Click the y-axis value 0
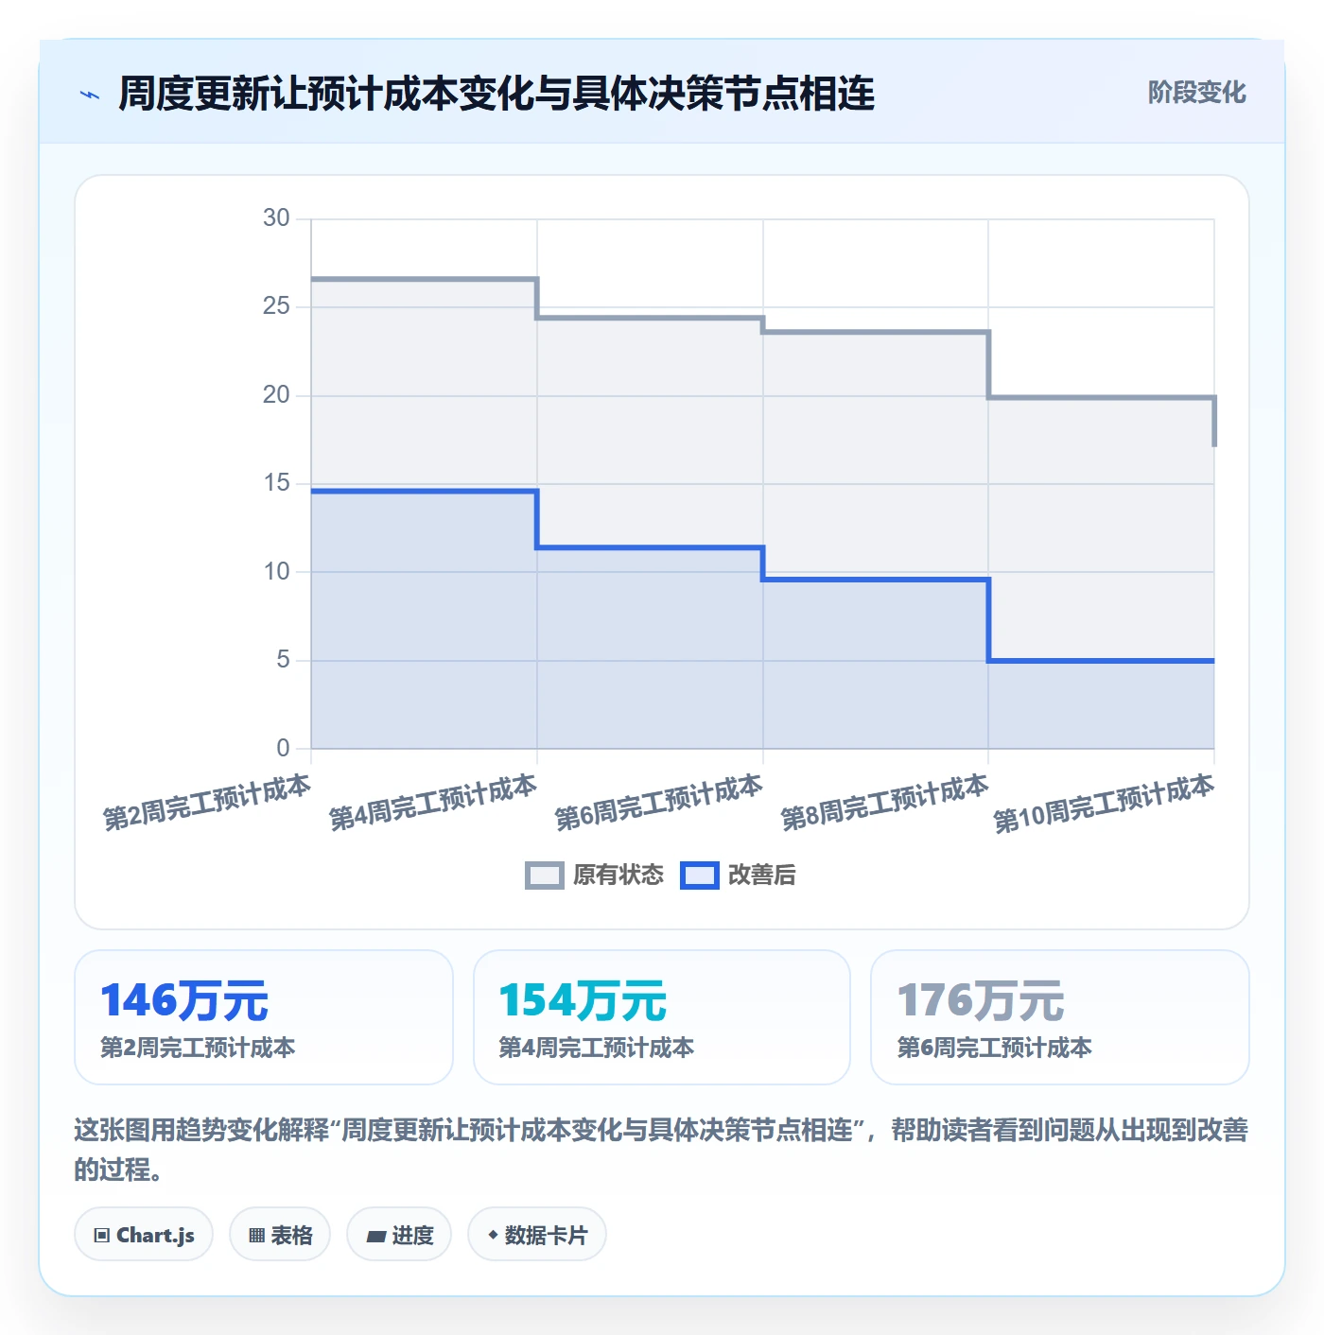The image size is (1324, 1335). tap(283, 749)
